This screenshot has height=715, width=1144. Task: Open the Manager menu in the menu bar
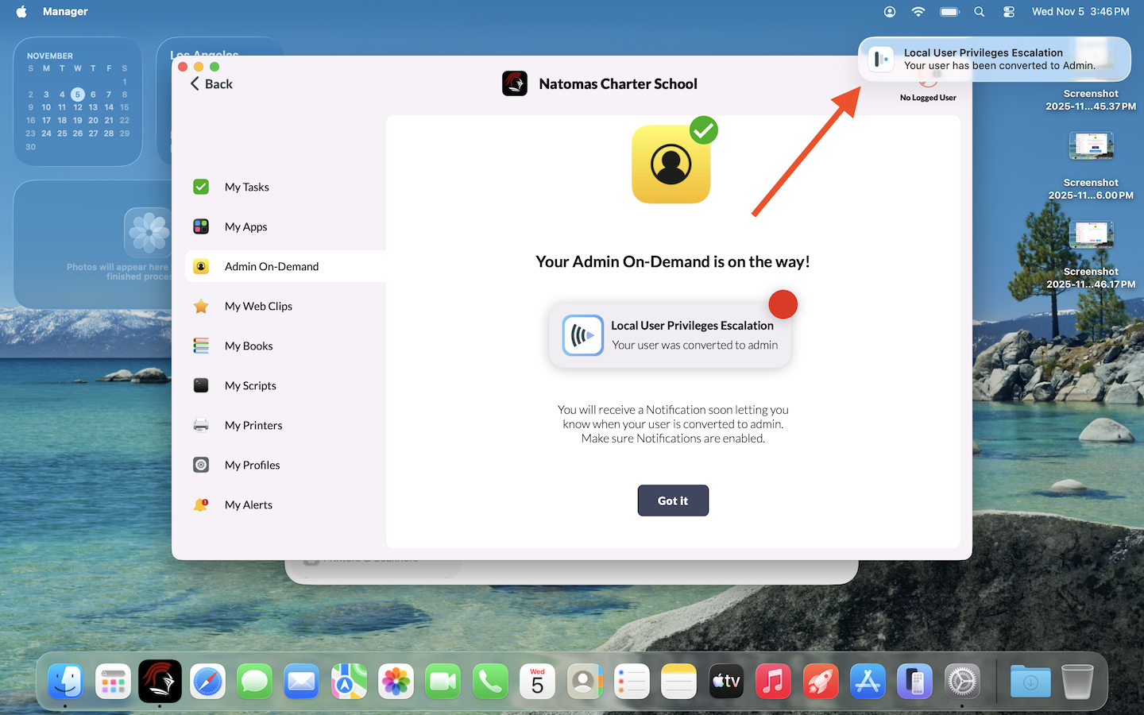65,11
